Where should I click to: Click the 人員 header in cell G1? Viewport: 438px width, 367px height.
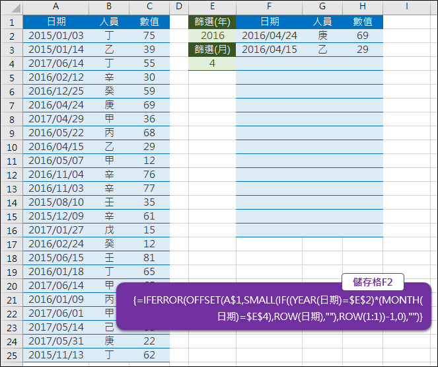[x=322, y=22]
